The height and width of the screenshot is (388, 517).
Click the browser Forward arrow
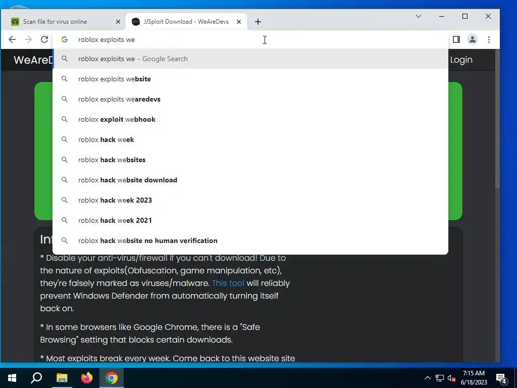28,39
